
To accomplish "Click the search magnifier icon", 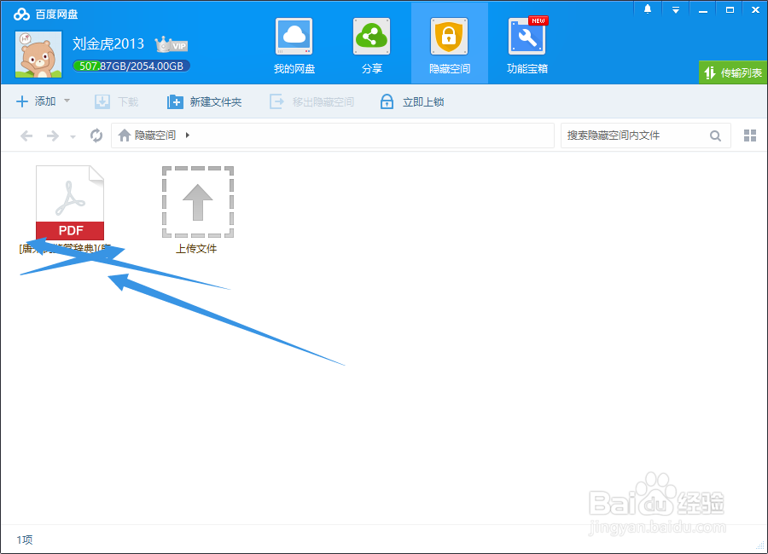I will (715, 136).
